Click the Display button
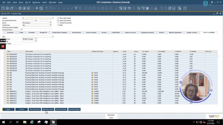This screenshot has height=125, width=223. (x=8, y=109)
